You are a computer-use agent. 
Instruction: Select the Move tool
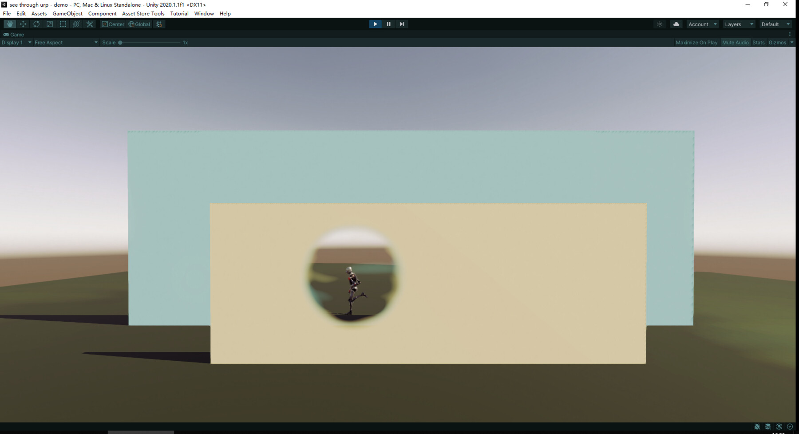tap(23, 24)
